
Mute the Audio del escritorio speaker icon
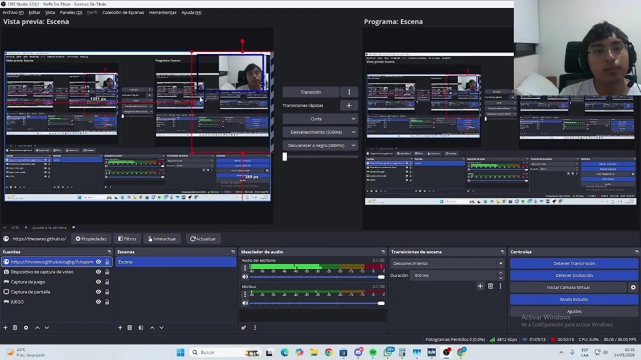(x=245, y=276)
